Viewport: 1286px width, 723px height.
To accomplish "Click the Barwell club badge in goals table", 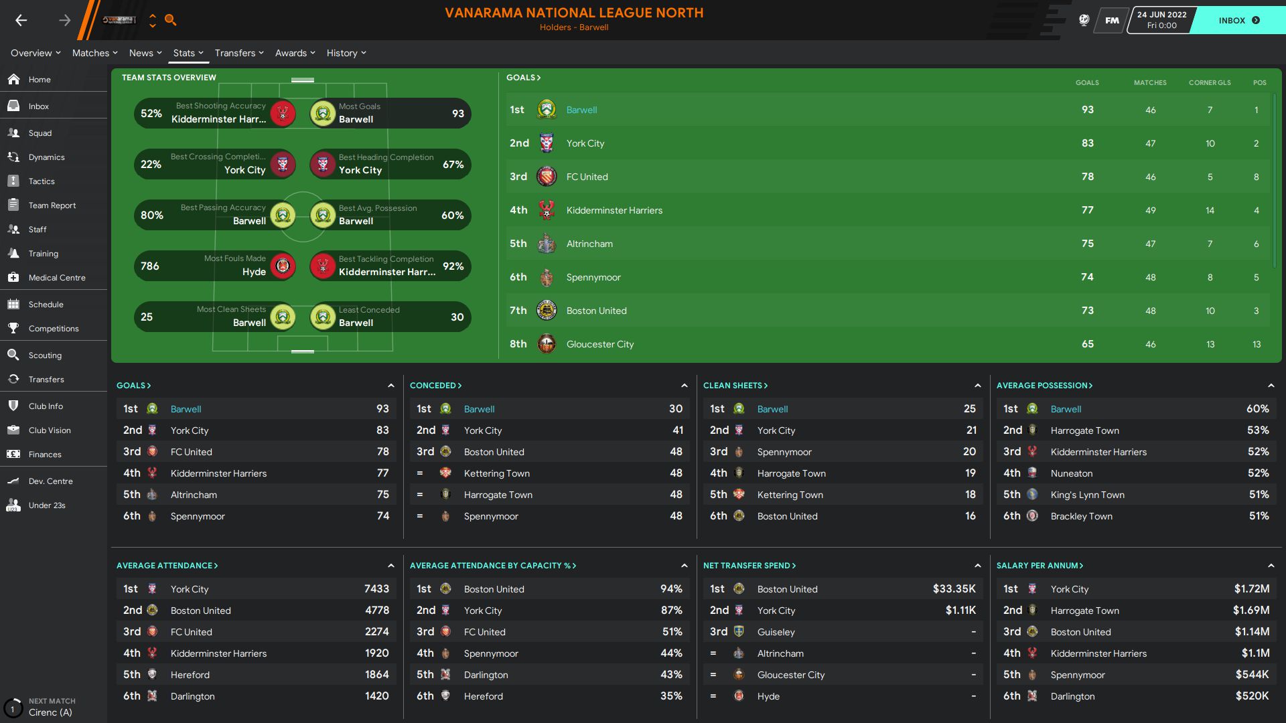I will point(547,109).
